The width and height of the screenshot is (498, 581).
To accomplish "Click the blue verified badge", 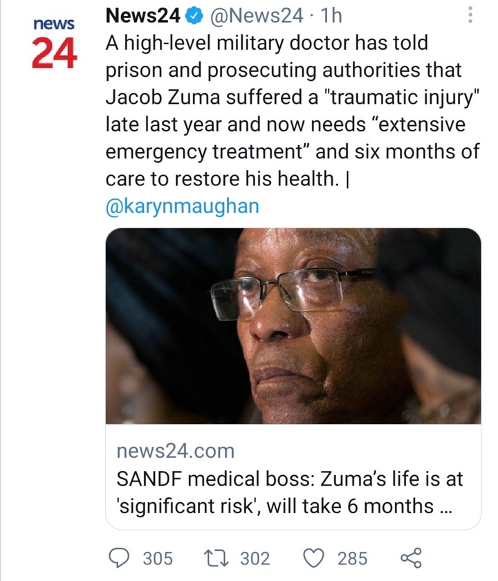I will tap(194, 16).
